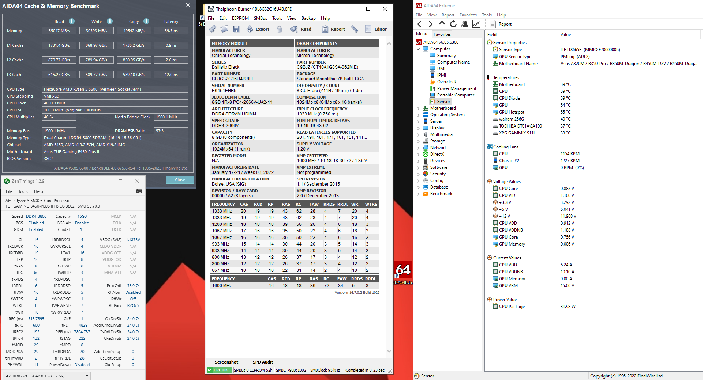Click the open folder icon in Thaiphoon Burner

[x=224, y=29]
